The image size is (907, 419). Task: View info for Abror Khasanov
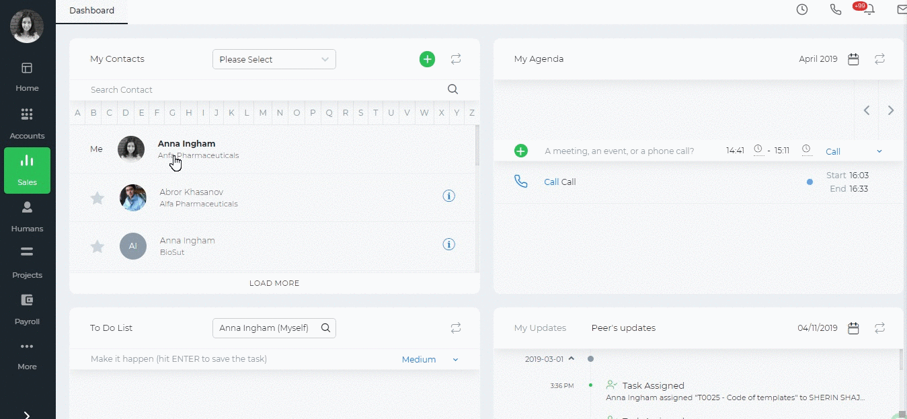point(449,196)
